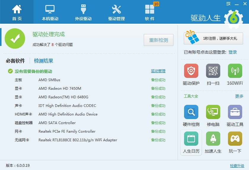This screenshot has width=249, height=170.
Task: Click the 1秒注册 gift registration button
Action: click(213, 38)
